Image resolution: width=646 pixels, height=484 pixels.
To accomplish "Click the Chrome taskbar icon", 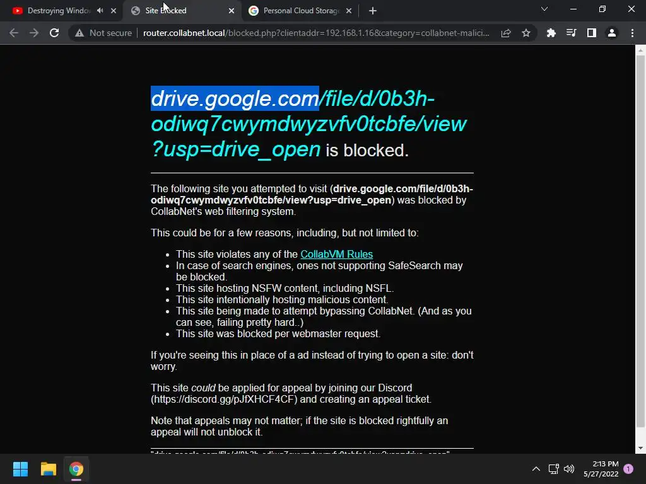I will pyautogui.click(x=76, y=469).
